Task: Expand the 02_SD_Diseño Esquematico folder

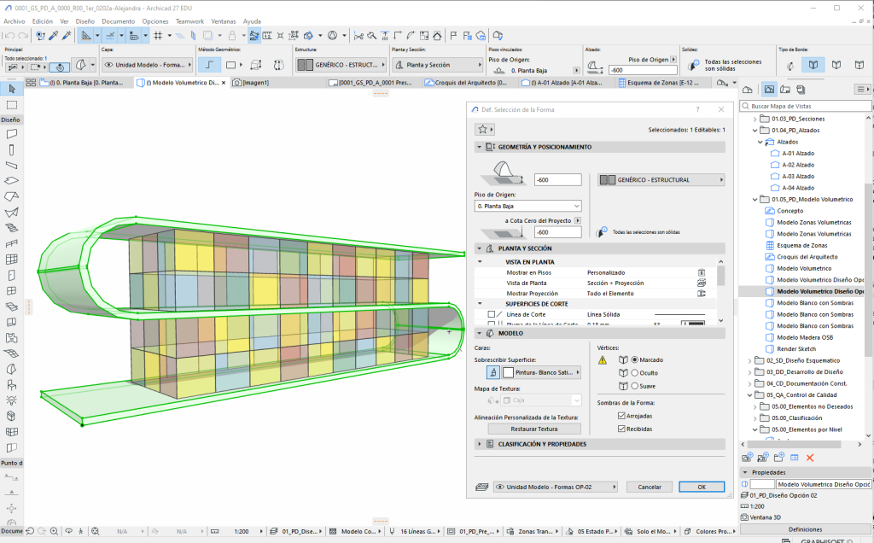Action: (751, 360)
